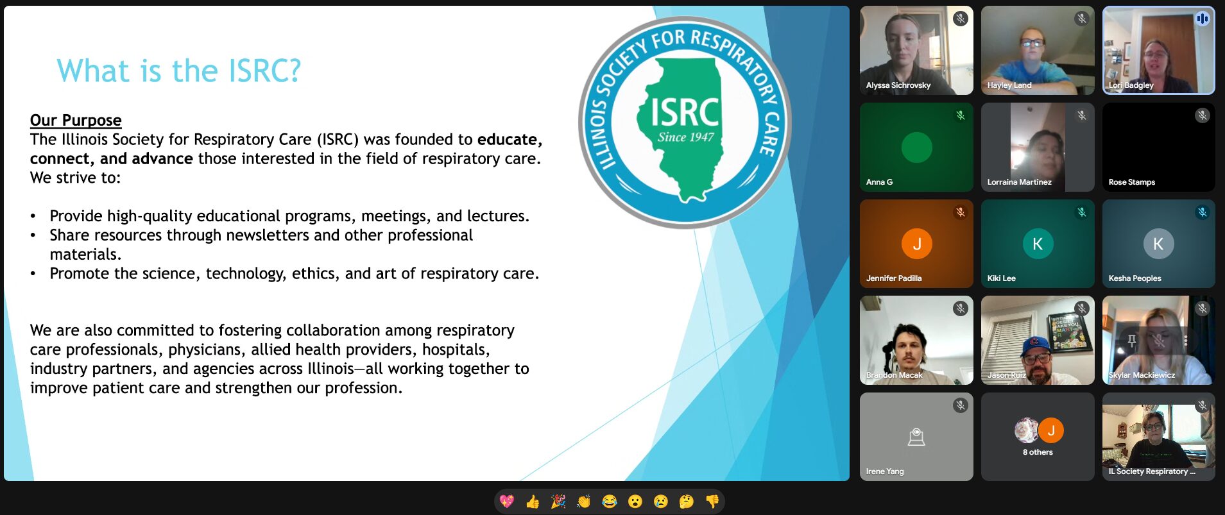Click the muted mic icon on Jason Ruiz's tile
The width and height of the screenshot is (1225, 515).
pyautogui.click(x=1082, y=308)
